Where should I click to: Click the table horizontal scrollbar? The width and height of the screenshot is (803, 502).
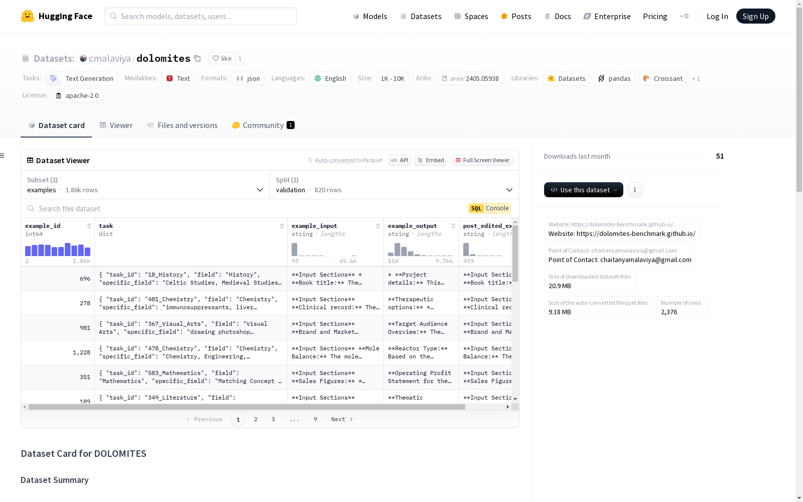point(247,407)
